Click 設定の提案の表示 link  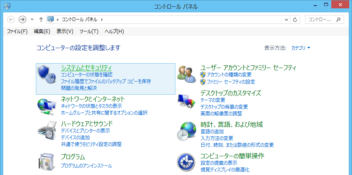click(218, 163)
